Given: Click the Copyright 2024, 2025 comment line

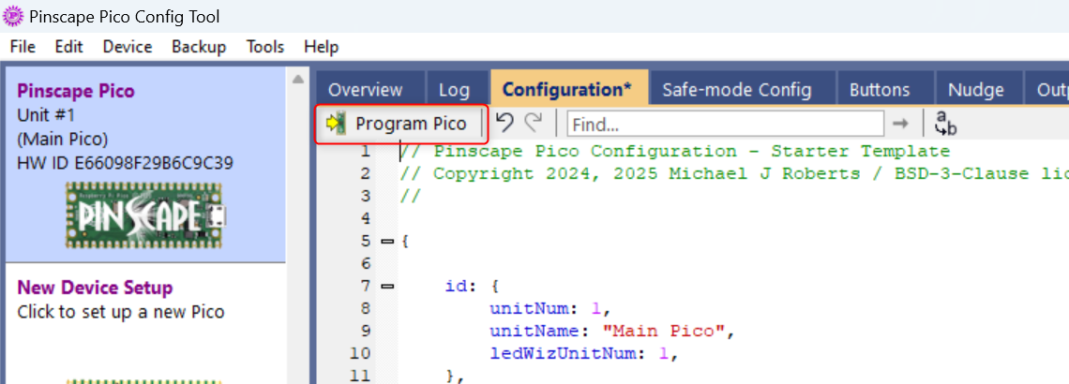Looking at the screenshot, I should point(733,173).
